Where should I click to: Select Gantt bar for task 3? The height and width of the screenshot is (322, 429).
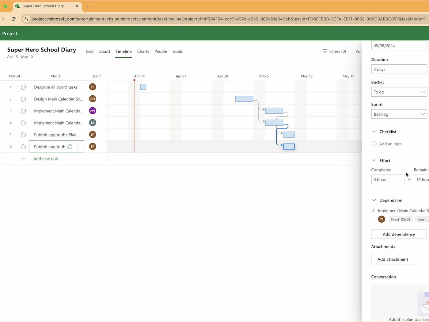click(274, 111)
